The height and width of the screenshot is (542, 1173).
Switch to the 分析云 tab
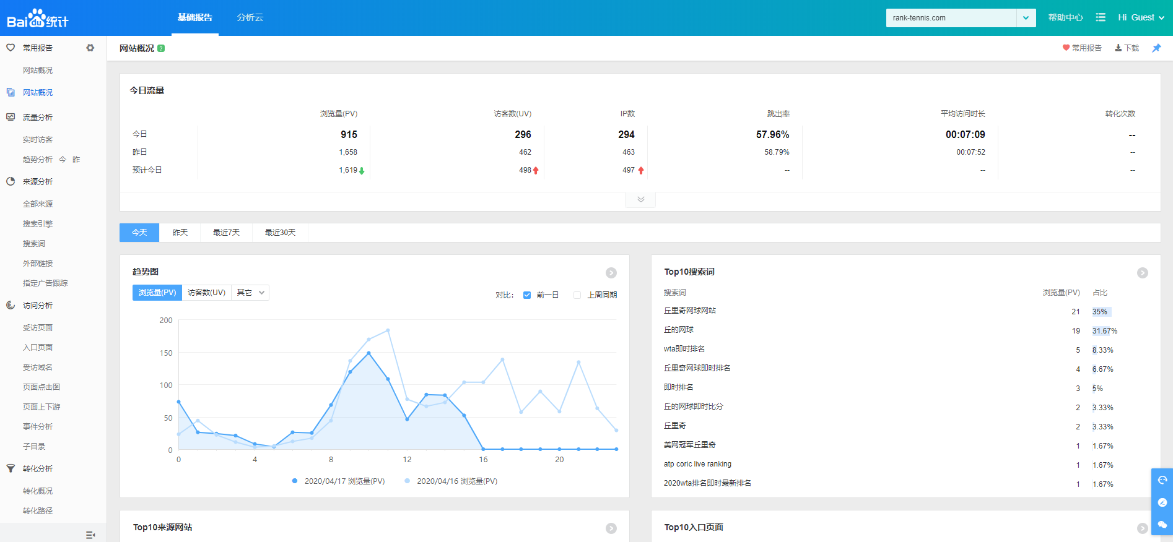click(250, 17)
